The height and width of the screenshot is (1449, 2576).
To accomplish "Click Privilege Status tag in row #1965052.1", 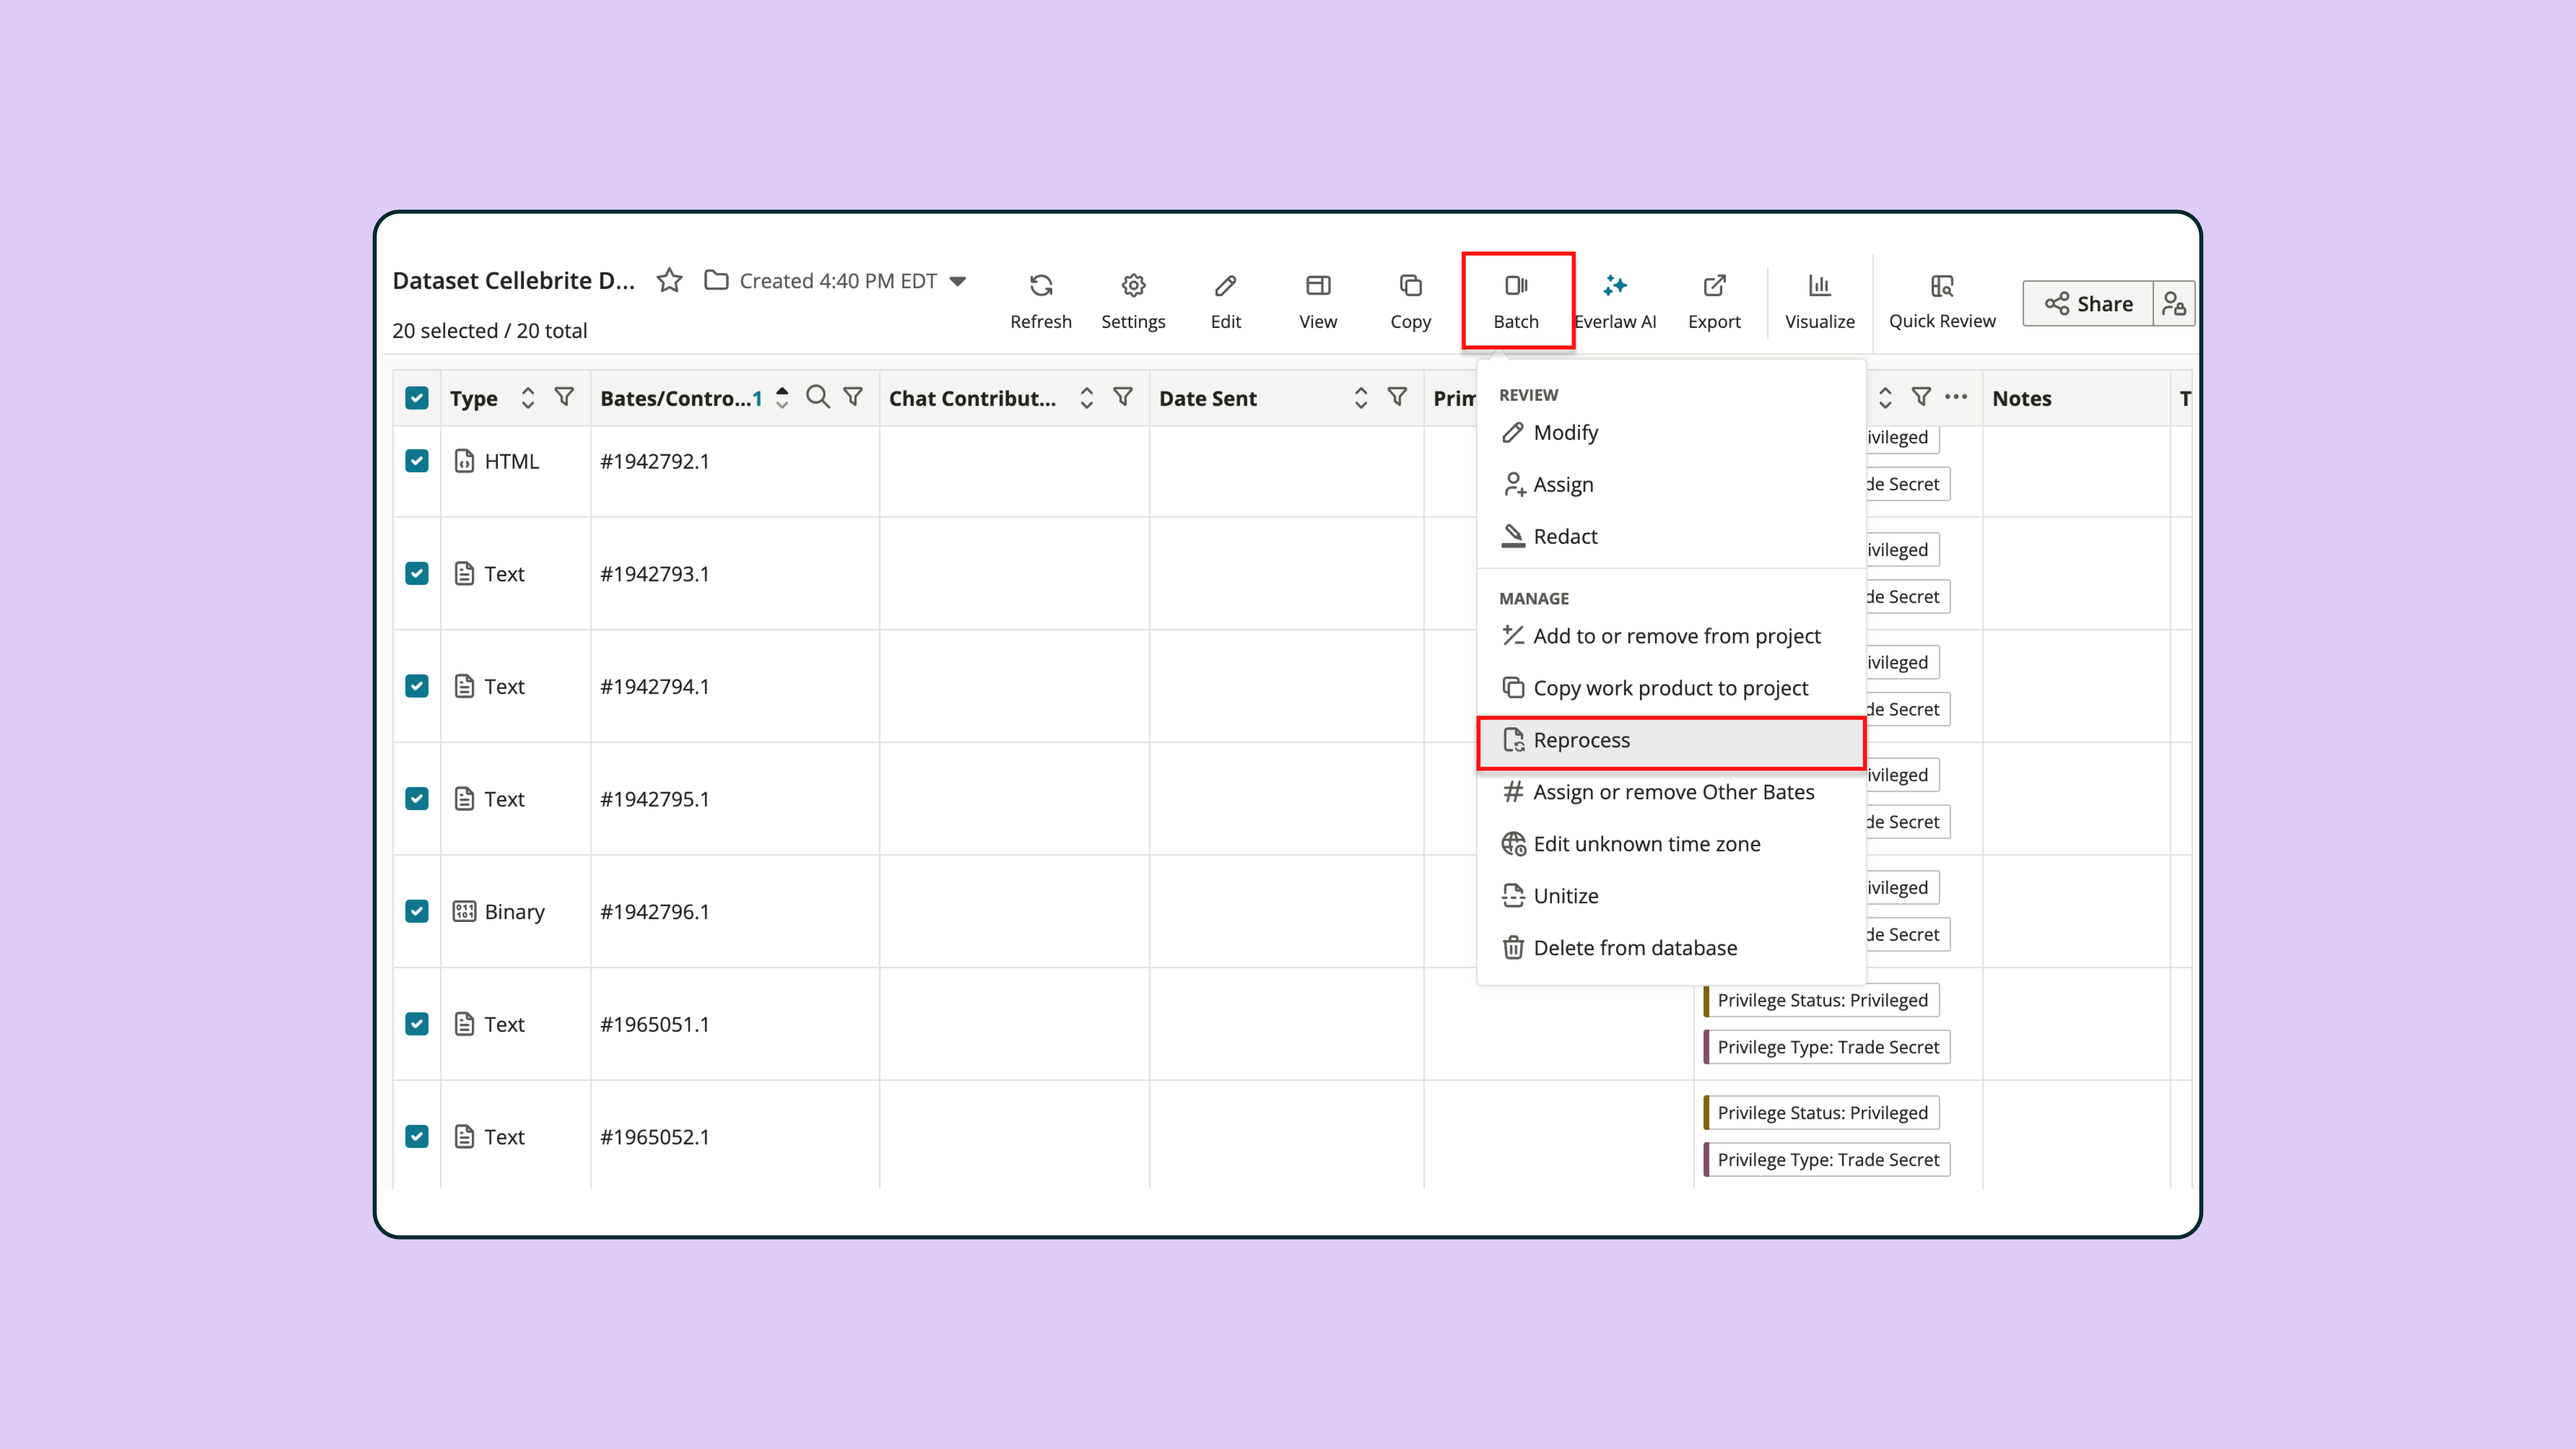I will 1822,1113.
